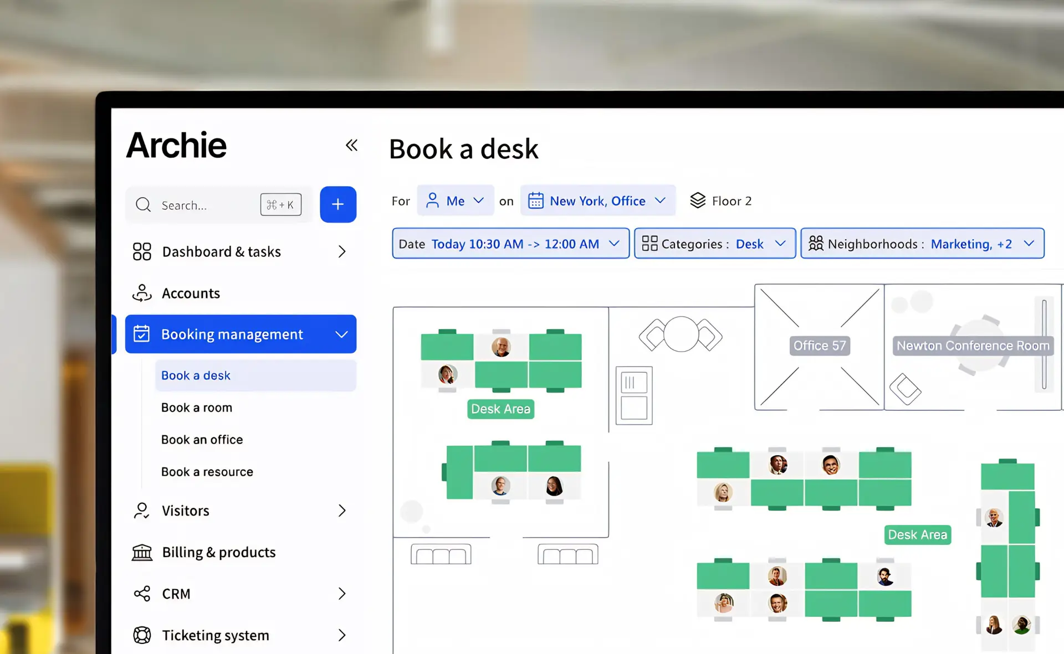Viewport: 1064px width, 654px height.
Task: Click the Neighborhoods people icon
Action: tap(816, 244)
